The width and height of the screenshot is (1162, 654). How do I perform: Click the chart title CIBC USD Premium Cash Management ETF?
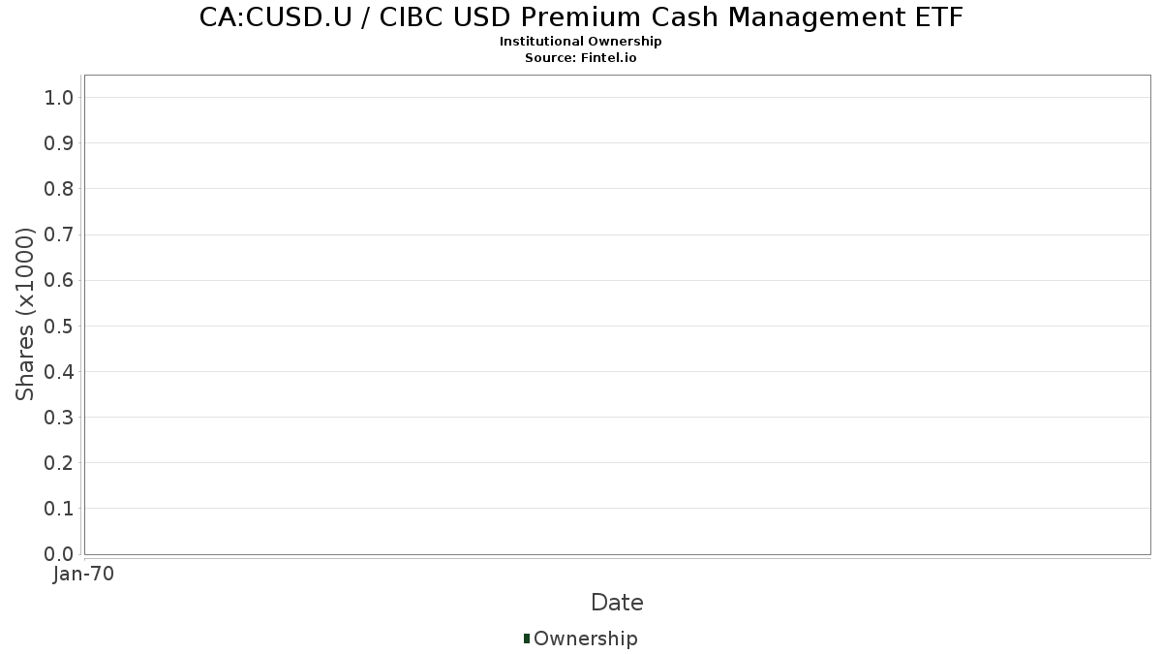pos(581,17)
